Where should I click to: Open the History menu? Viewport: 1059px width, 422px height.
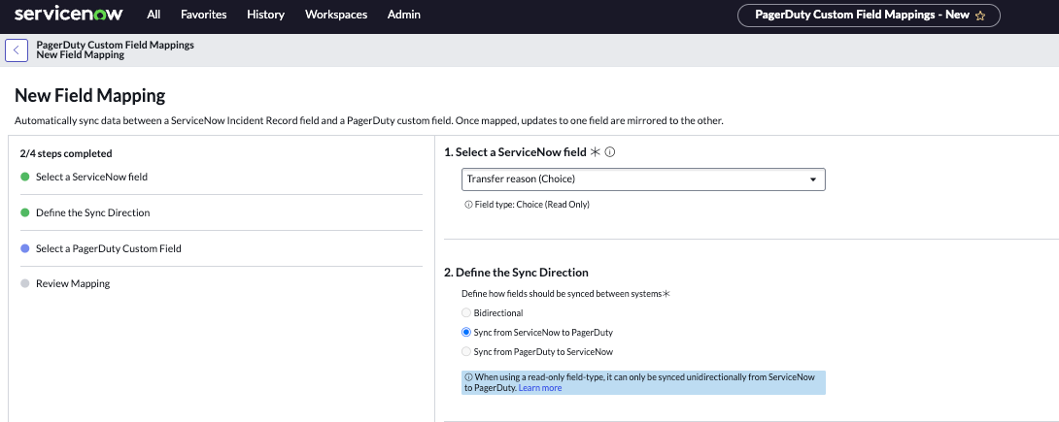pyautogui.click(x=265, y=15)
